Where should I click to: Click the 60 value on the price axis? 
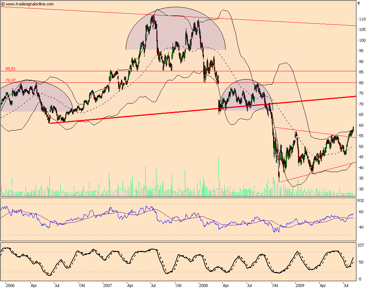point(361,125)
